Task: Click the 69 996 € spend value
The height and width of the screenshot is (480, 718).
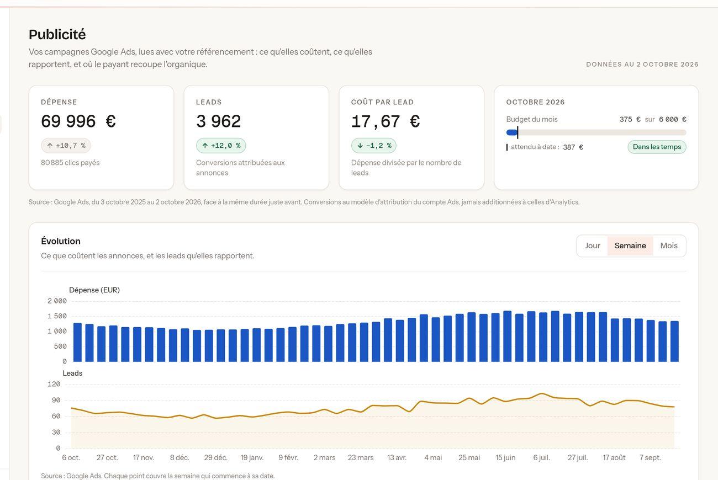Action: 78,121
